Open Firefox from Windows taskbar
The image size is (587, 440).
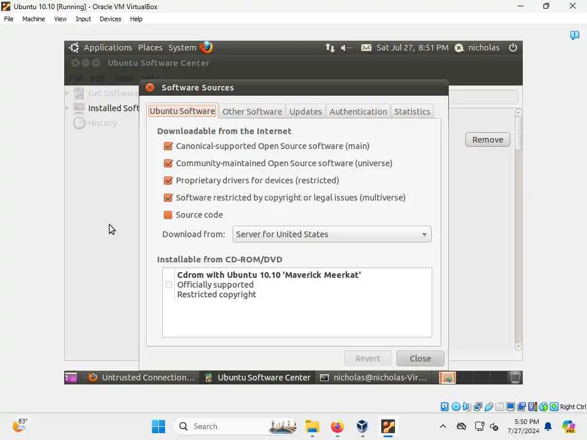pyautogui.click(x=337, y=426)
